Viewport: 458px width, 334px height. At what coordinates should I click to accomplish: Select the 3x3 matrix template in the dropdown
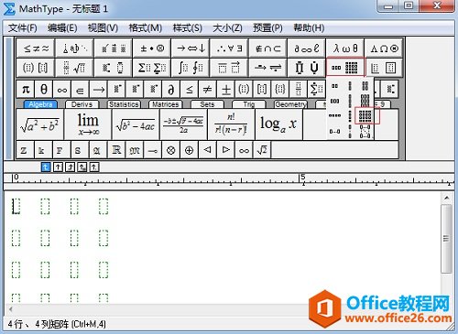coord(365,101)
